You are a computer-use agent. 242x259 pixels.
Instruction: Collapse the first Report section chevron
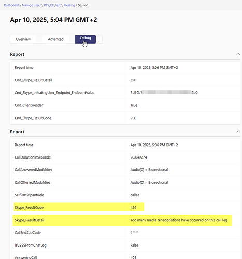(238, 54)
